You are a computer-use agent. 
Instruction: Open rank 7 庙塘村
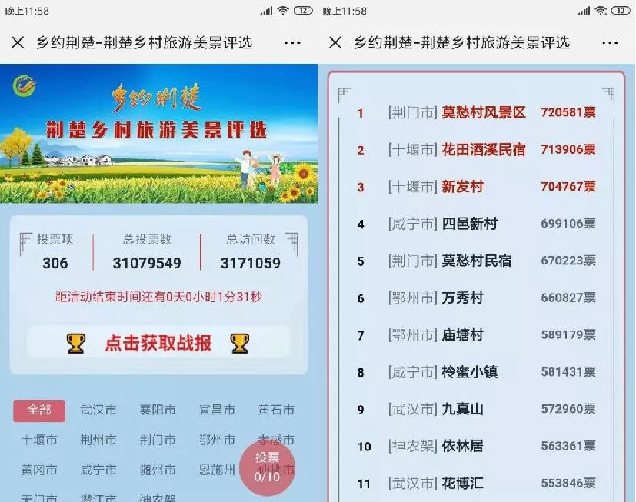[463, 335]
